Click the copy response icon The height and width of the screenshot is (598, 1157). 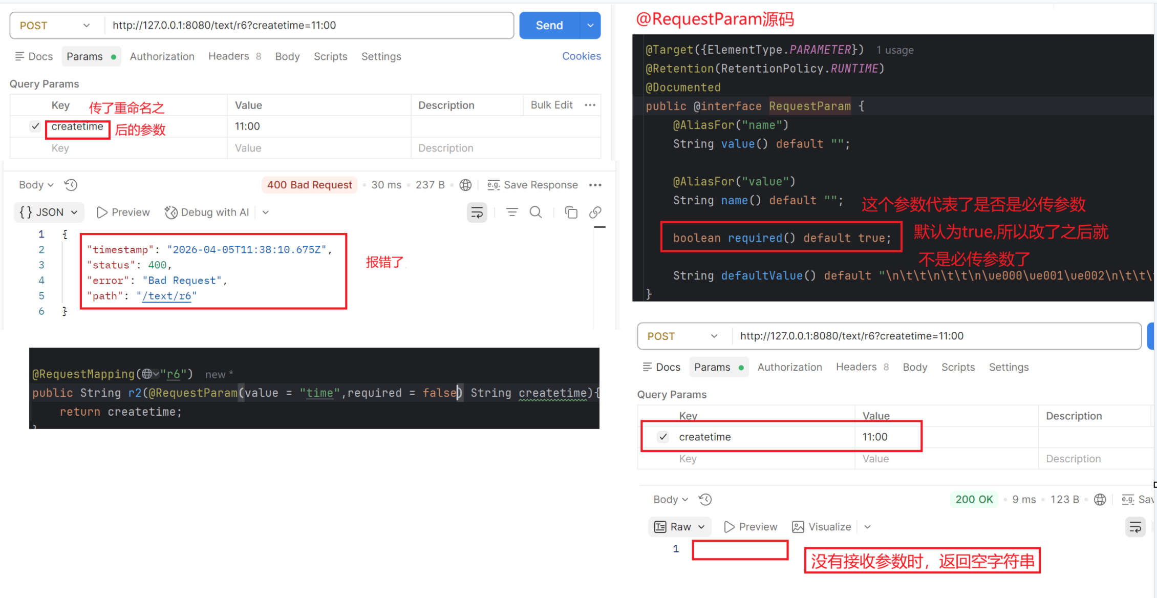571,212
